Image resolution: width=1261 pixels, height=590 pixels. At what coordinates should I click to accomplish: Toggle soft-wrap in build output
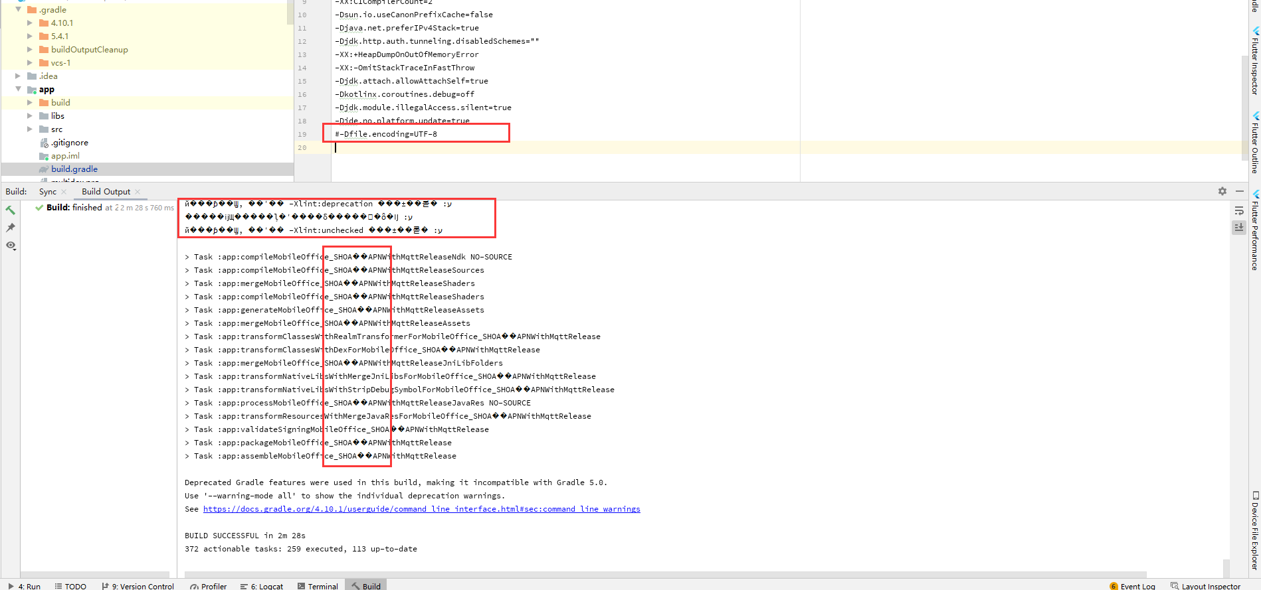[x=1239, y=210]
